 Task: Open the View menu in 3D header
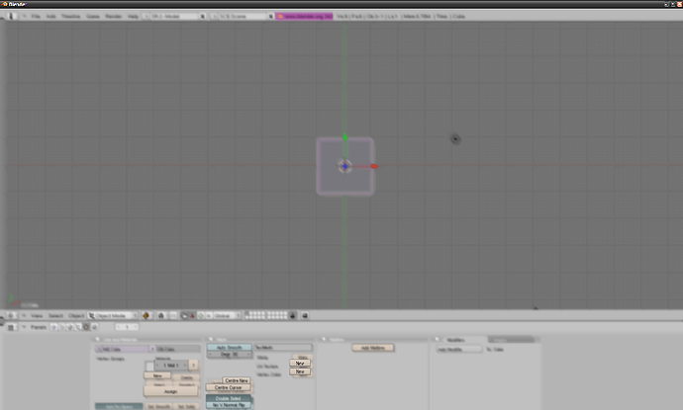[x=37, y=316]
